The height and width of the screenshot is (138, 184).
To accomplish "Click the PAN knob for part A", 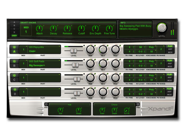I will [90, 49].
